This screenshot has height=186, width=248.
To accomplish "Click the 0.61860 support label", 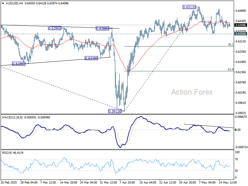I will [x=19, y=64].
